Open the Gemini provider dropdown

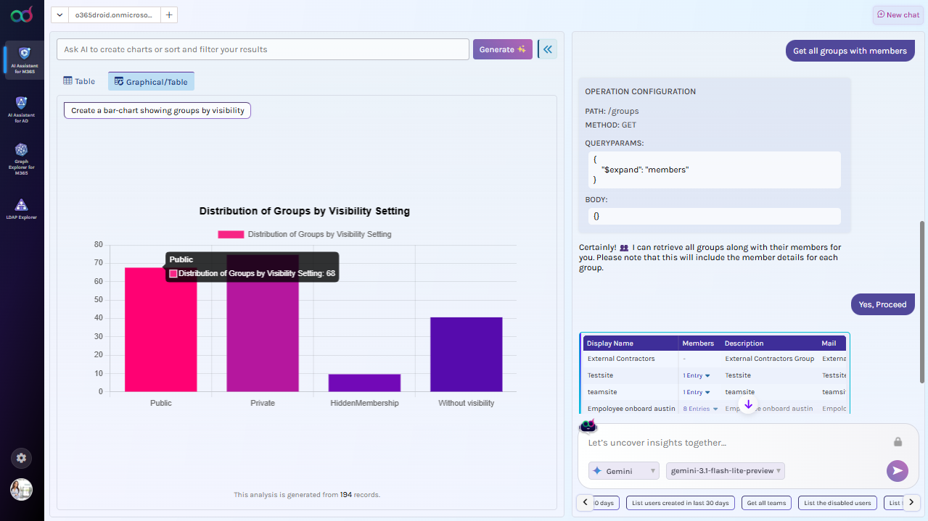click(623, 471)
